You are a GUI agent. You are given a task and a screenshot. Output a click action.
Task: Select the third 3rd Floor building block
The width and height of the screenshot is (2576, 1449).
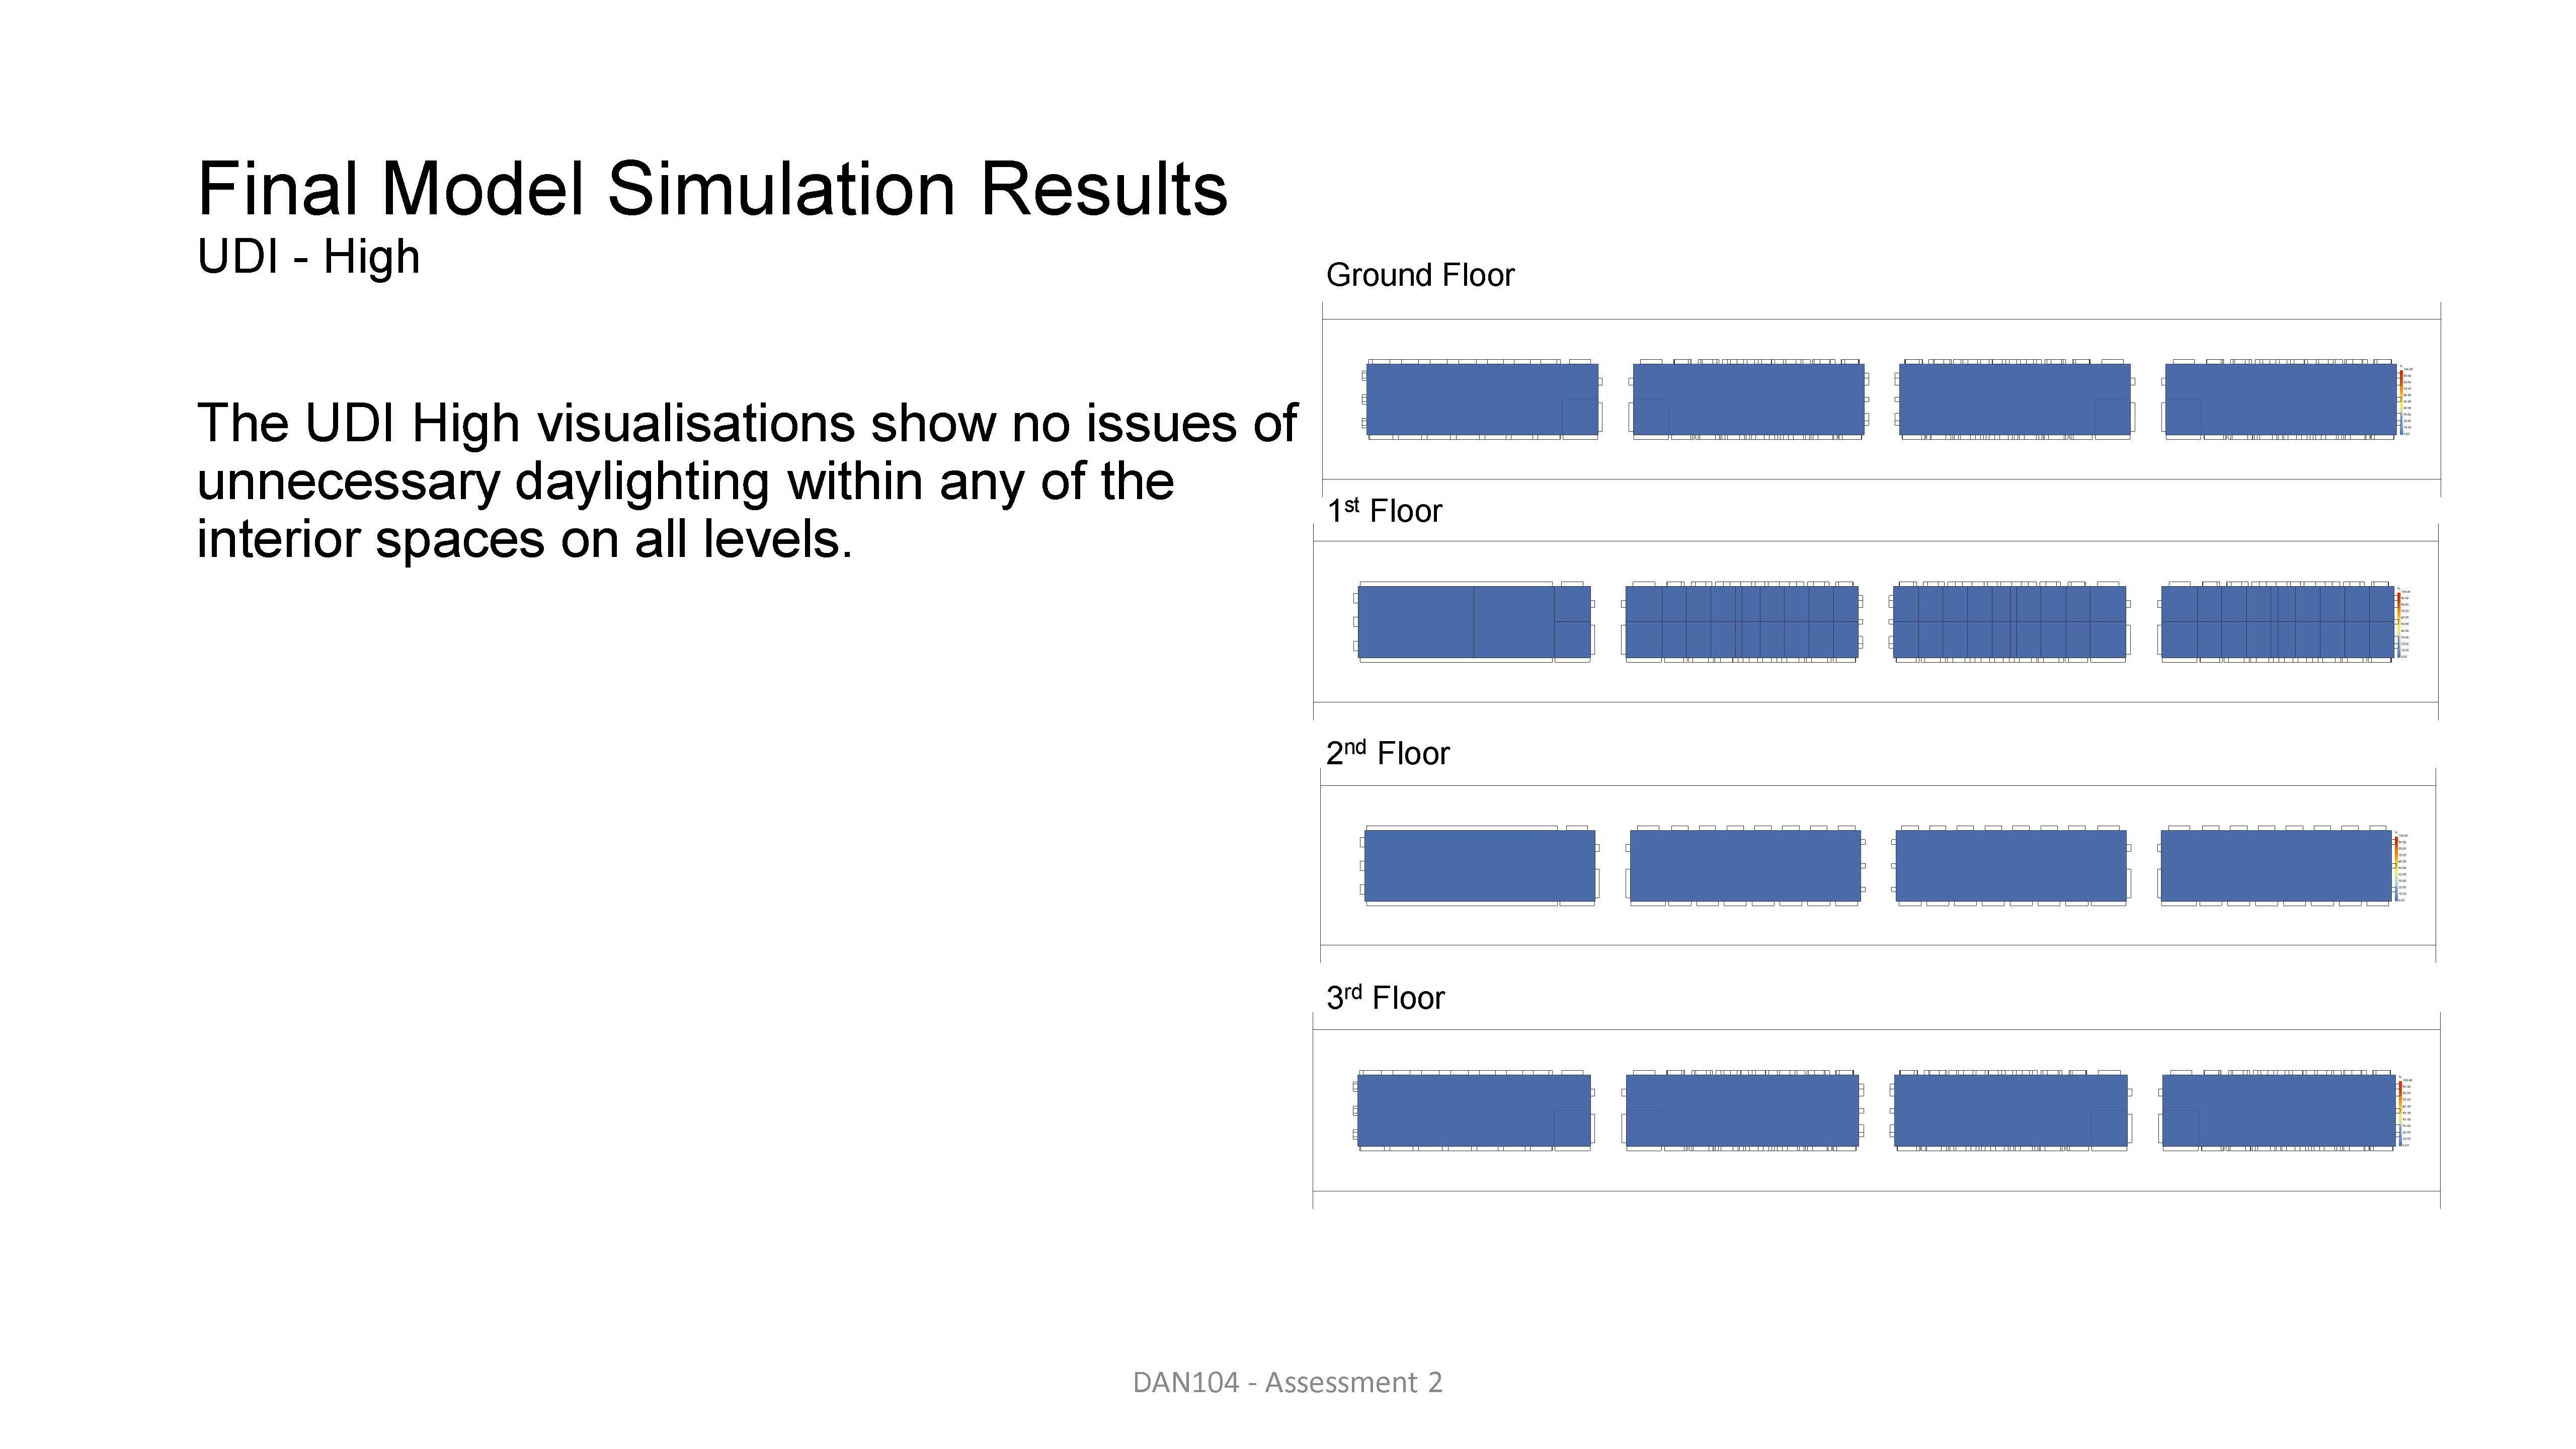pyautogui.click(x=2010, y=1110)
